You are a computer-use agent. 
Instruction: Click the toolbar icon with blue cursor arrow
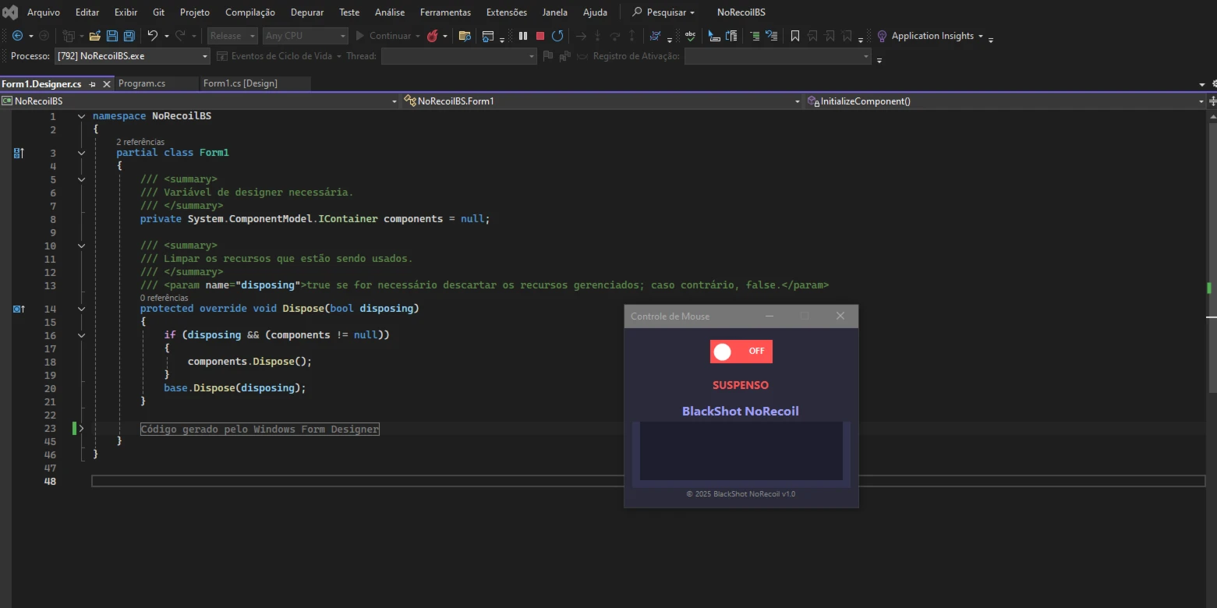(714, 36)
